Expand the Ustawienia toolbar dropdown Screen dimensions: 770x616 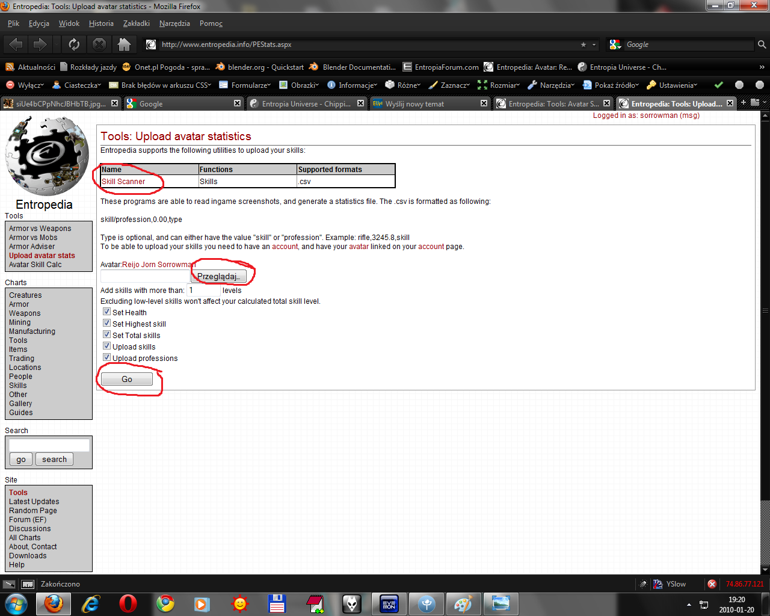pyautogui.click(x=673, y=85)
